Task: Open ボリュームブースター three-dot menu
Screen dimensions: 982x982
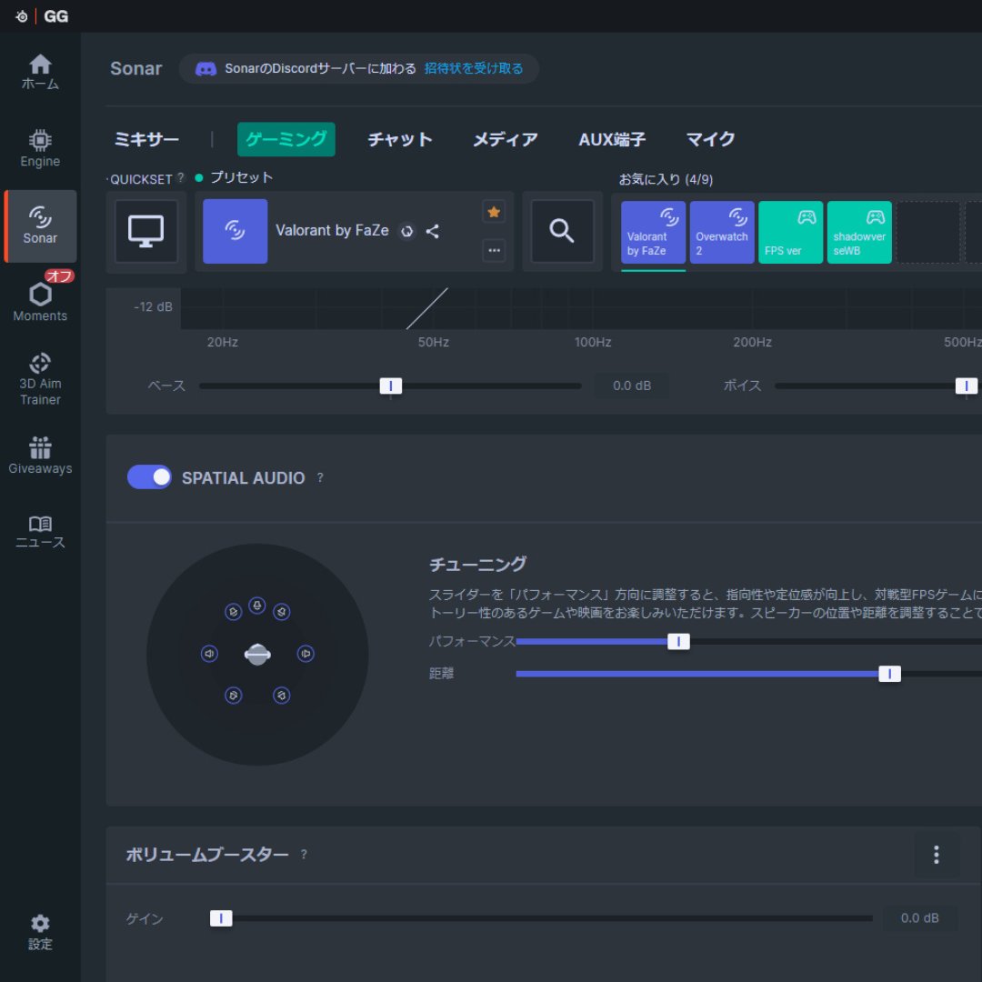Action: point(937,854)
